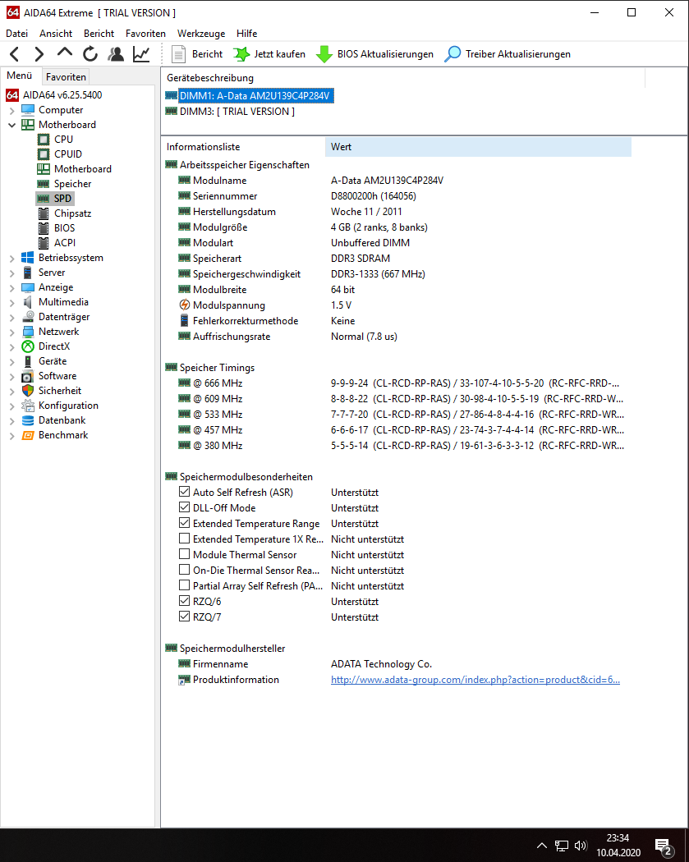
Task: Select CPUID entry icon
Action: coord(44,154)
